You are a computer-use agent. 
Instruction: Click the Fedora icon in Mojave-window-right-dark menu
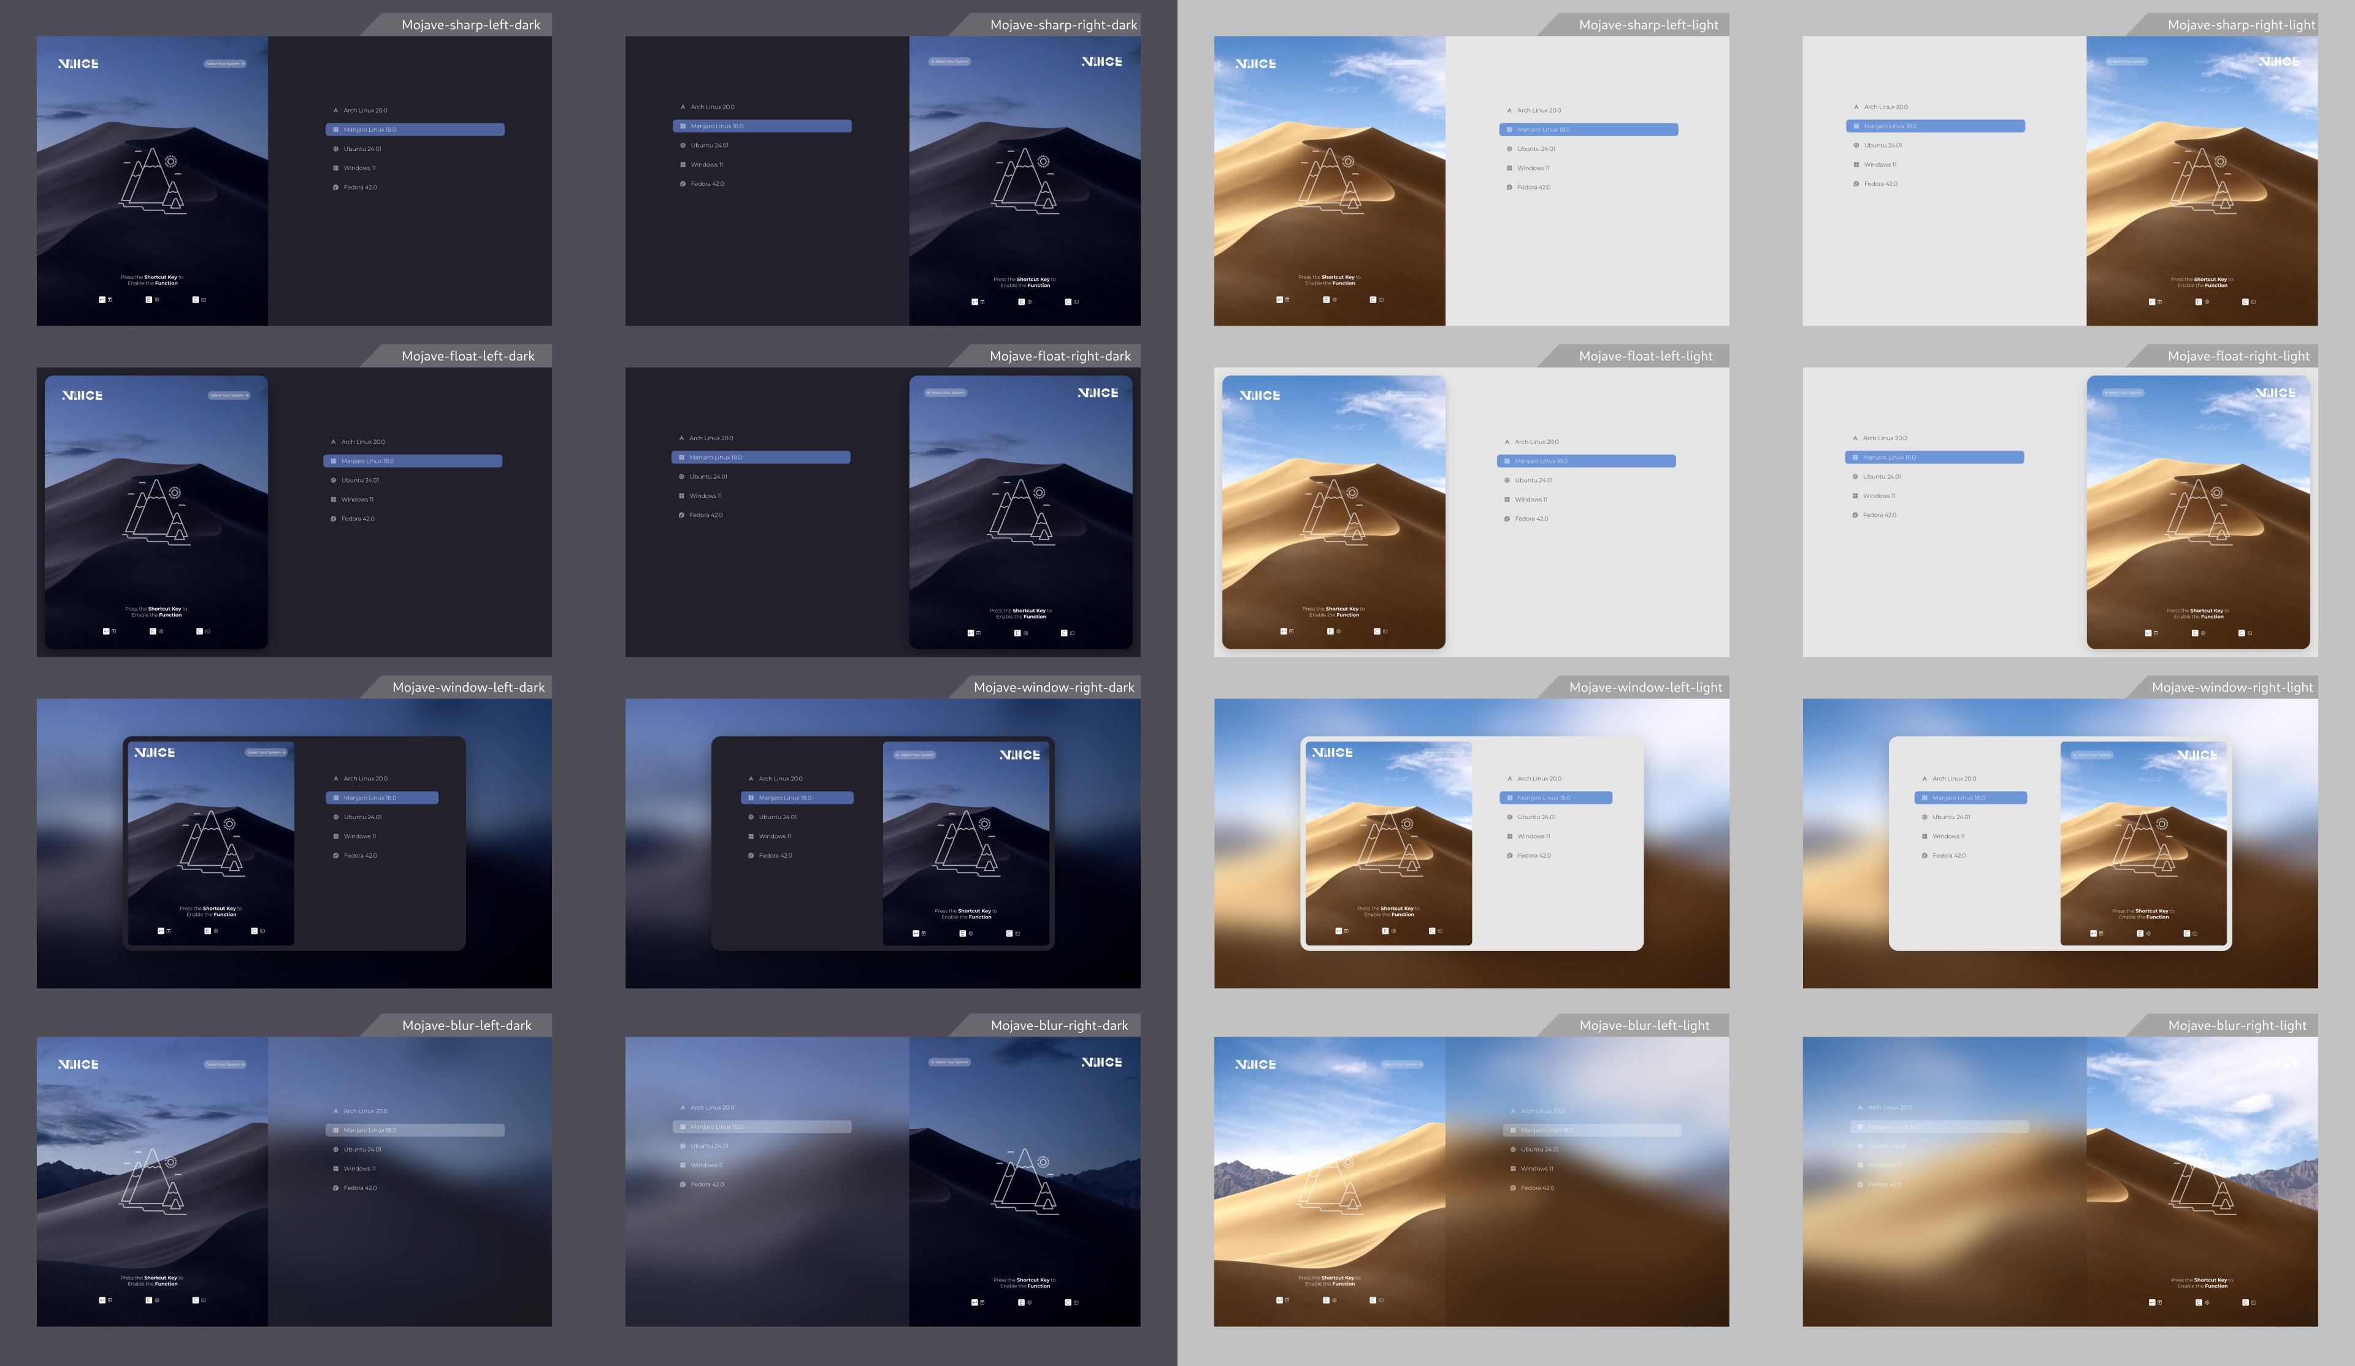pos(751,856)
